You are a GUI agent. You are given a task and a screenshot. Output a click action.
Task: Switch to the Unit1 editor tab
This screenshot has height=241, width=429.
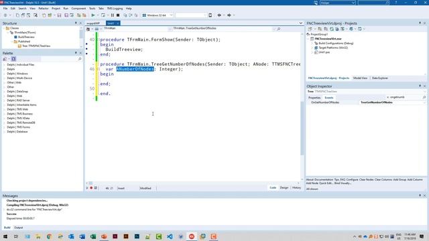[111, 23]
